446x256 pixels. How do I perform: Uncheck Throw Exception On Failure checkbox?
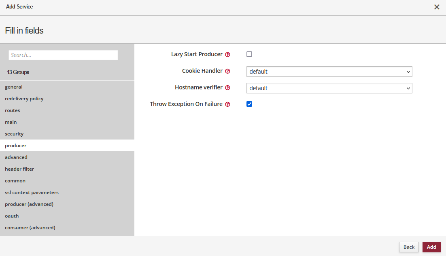[249, 104]
